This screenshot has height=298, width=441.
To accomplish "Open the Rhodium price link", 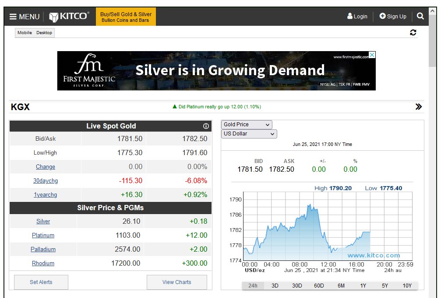I will coord(43,263).
